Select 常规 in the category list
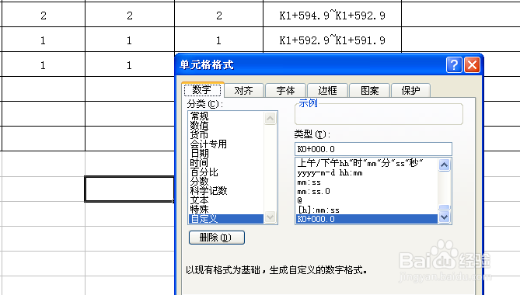 pyautogui.click(x=226, y=116)
